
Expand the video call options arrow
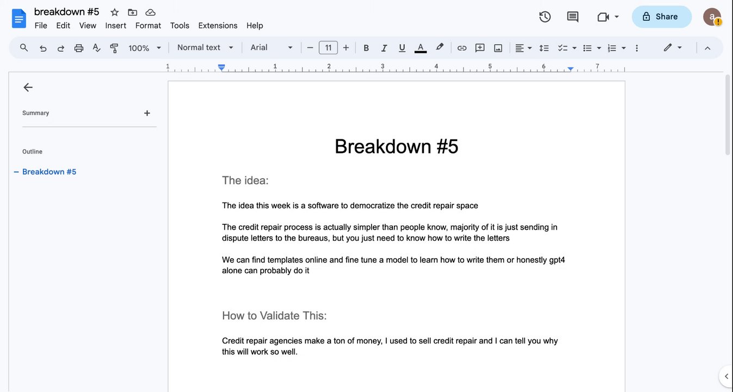pyautogui.click(x=617, y=17)
